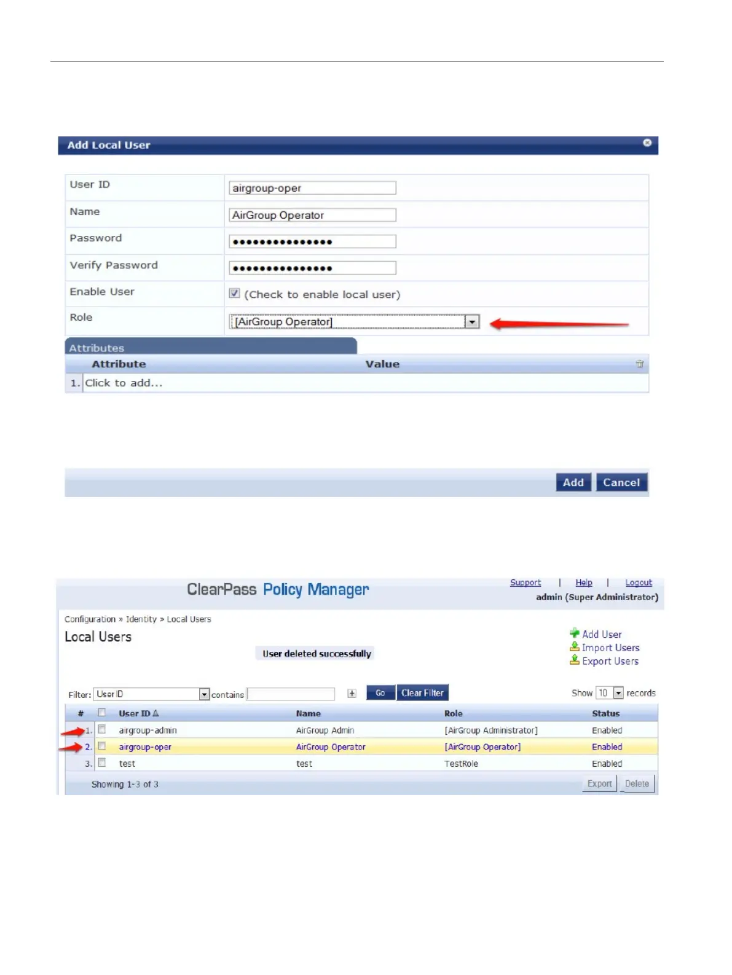The width and height of the screenshot is (732, 975).
Task: Click the Add User link
Action: coord(602,634)
